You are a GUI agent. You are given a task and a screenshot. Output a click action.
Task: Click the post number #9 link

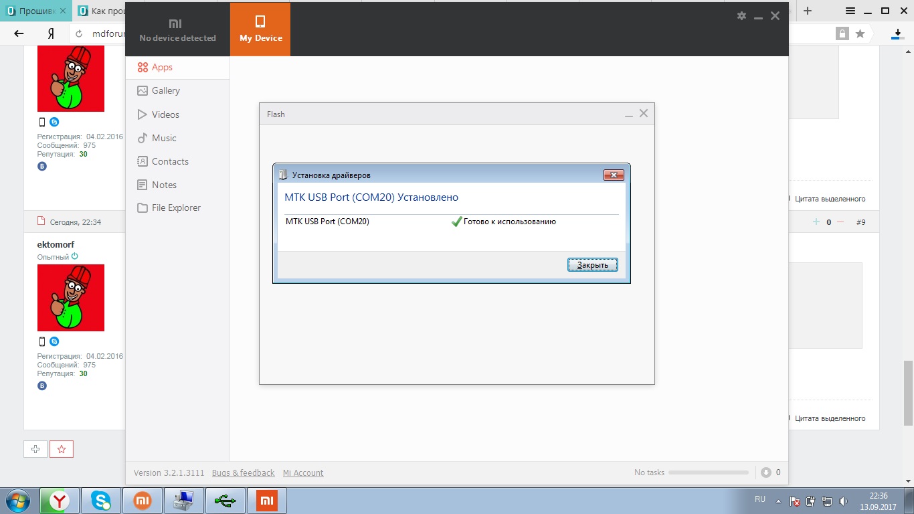860,222
